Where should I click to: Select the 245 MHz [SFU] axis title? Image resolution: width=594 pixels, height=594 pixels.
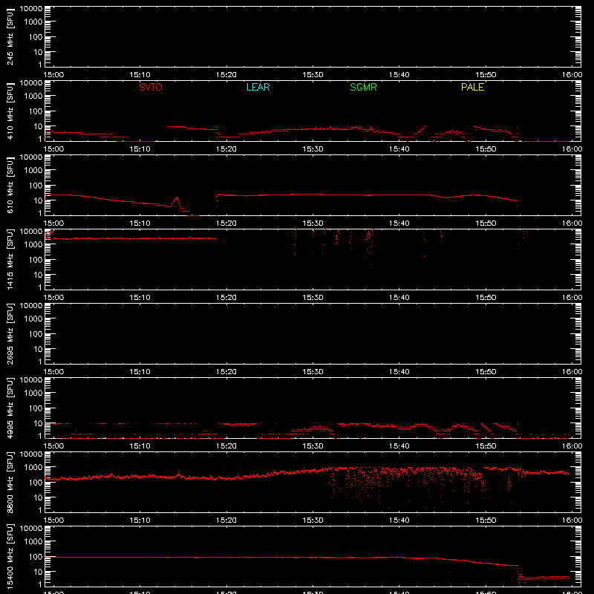[x=10, y=36]
